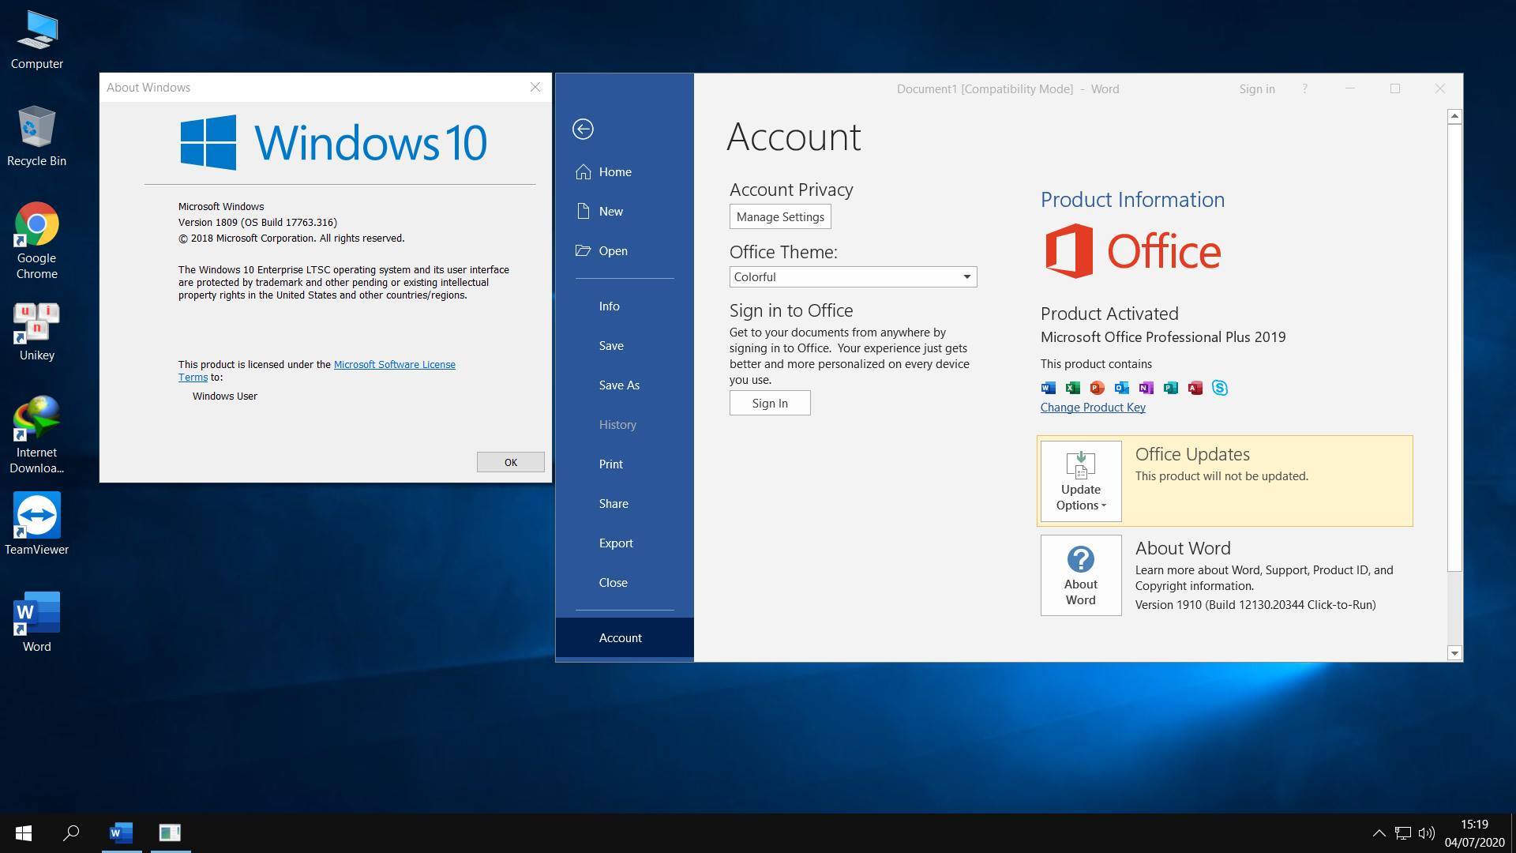
Task: Select New in Word backstage menu
Action: 624,211
